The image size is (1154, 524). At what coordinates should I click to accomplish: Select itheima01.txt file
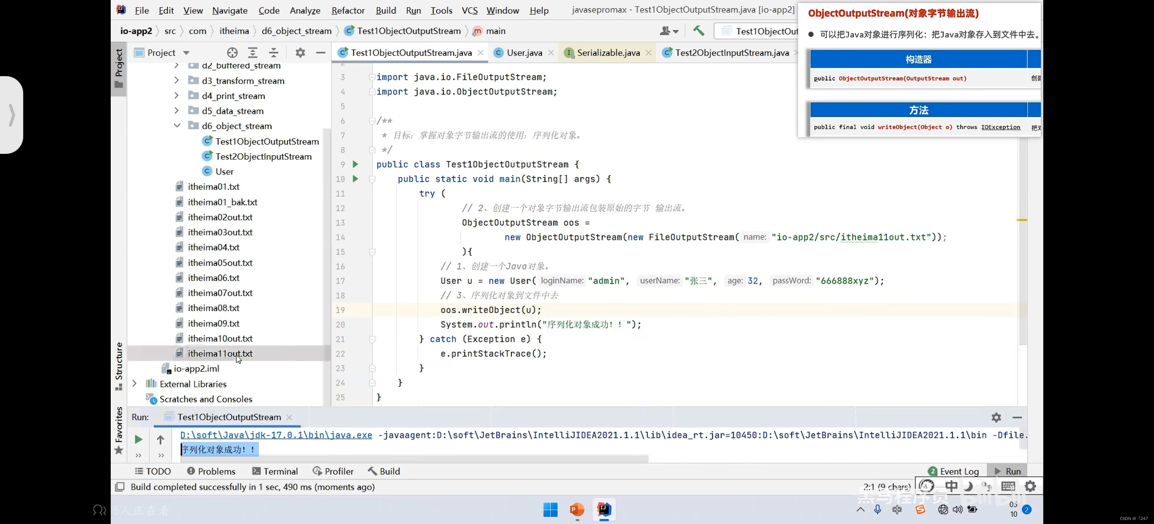[x=213, y=187]
